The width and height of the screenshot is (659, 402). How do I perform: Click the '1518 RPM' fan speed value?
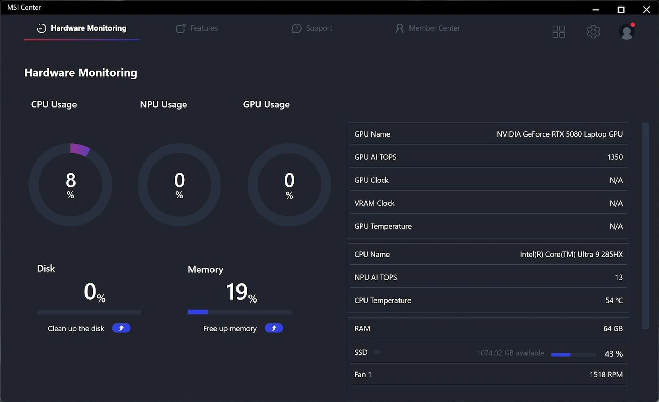[606, 375]
